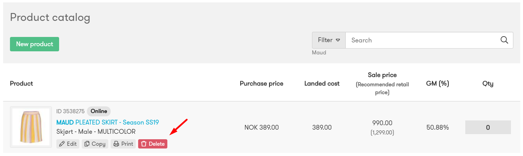This screenshot has height=156, width=523.
Task: Sort by Sale price column header
Action: click(x=382, y=75)
